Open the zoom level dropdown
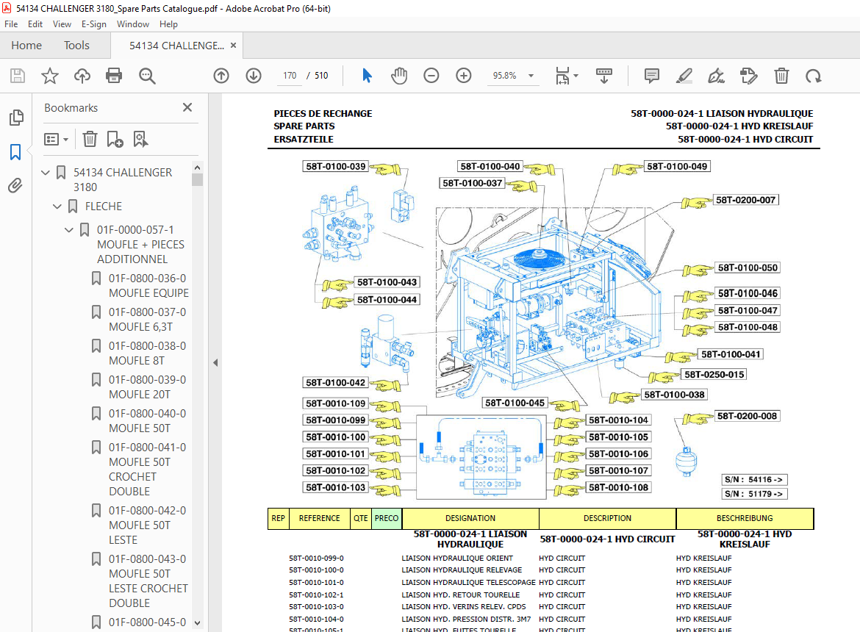This screenshot has height=632, width=860. (531, 76)
